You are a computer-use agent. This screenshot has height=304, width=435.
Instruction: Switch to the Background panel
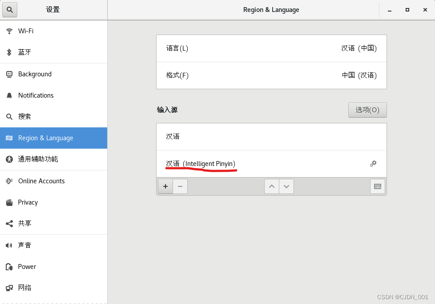(53, 74)
